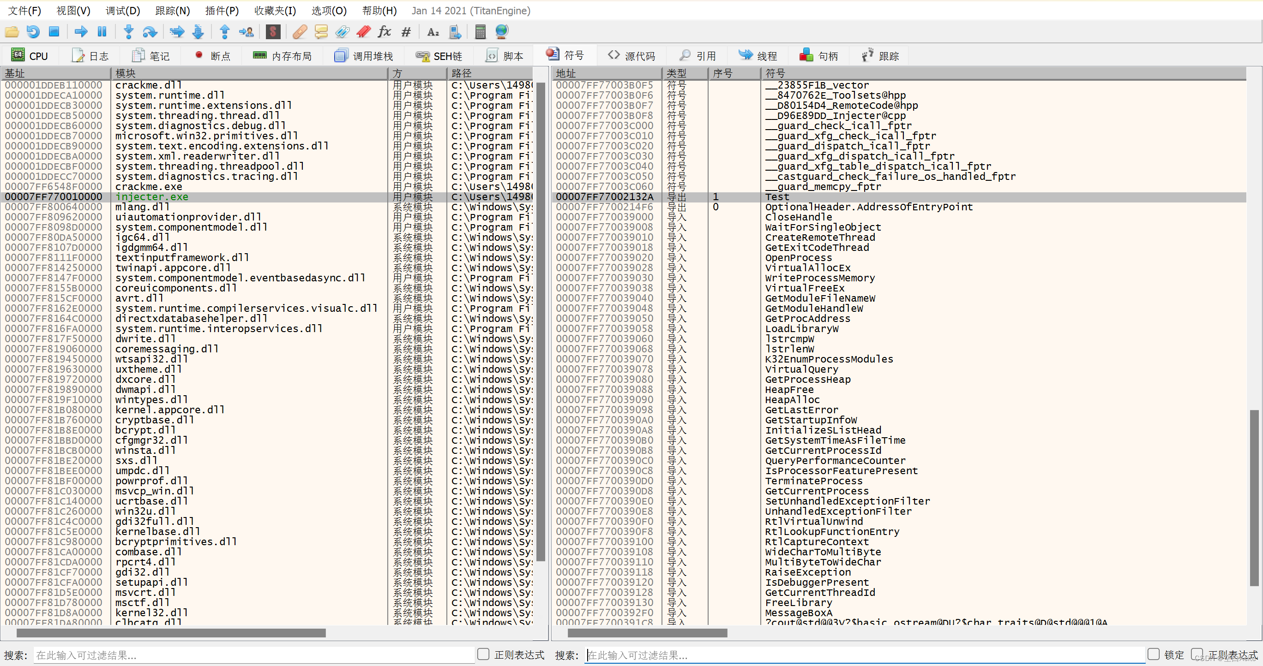Click the step over icon
The image size is (1263, 666).
pos(150,32)
